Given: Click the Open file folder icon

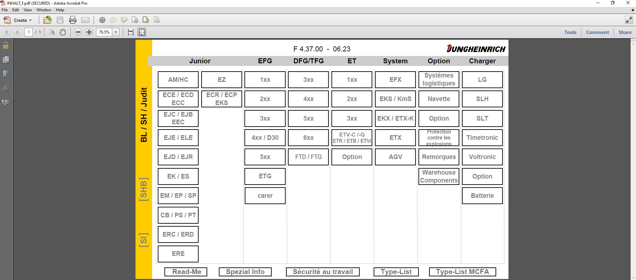Looking at the screenshot, I should click(47, 20).
